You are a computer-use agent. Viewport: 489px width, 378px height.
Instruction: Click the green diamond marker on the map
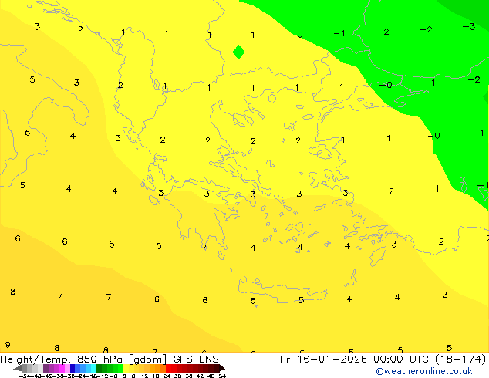point(239,52)
